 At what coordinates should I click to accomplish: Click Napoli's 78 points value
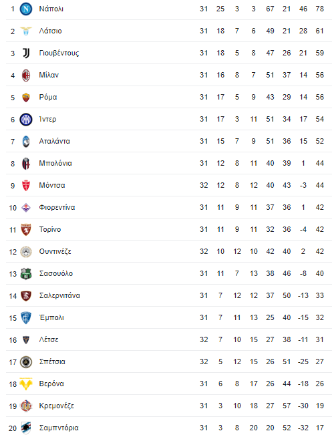[x=320, y=9]
